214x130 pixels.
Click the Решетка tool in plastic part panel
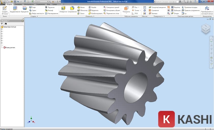(175, 7)
